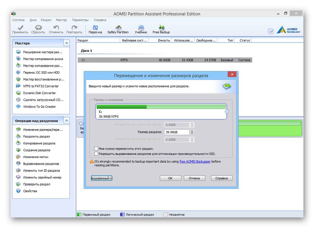Image resolution: width=314 pixels, height=228 pixels.
Task: Click the C: partition usage bar
Action: [161, 107]
